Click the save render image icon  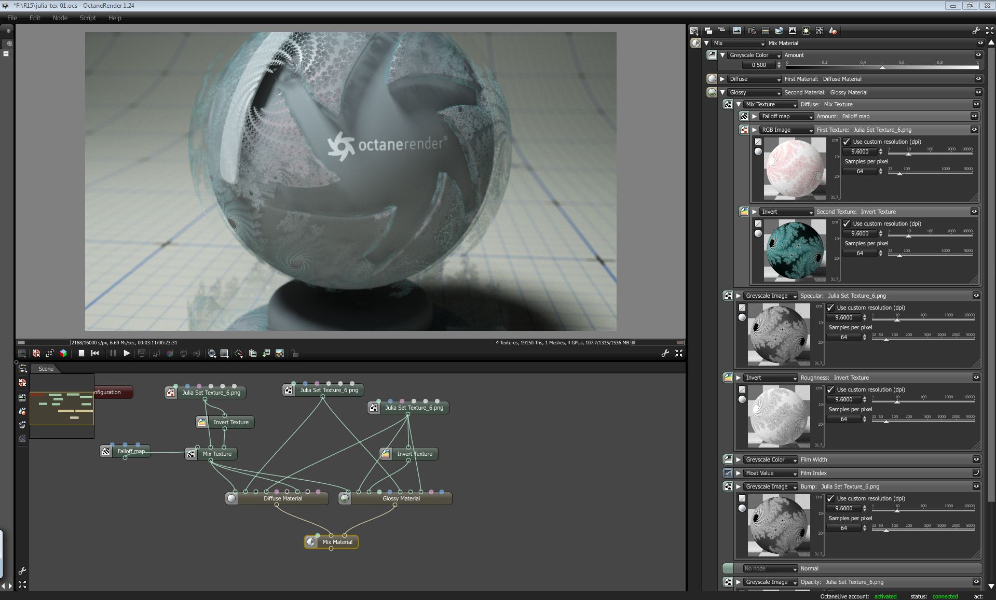(x=266, y=353)
